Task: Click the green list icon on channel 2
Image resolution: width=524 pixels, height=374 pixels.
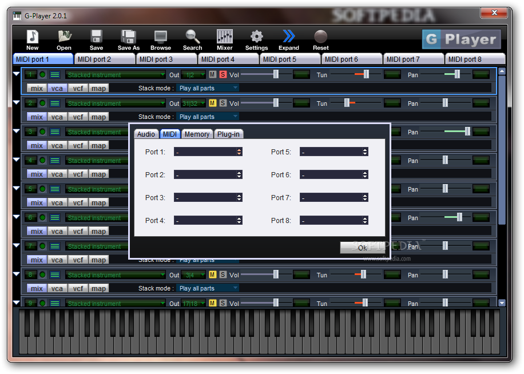Action: (x=55, y=104)
